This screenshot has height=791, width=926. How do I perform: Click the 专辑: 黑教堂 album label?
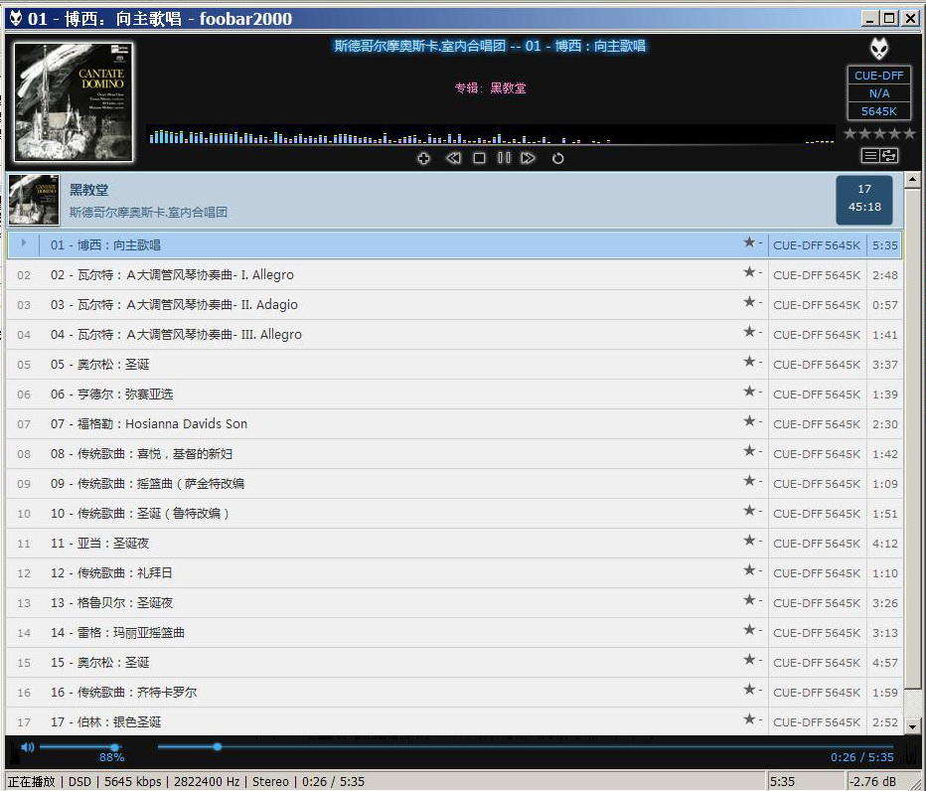490,88
